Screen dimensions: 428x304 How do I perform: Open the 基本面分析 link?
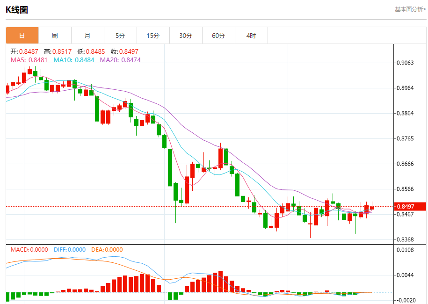(x=410, y=9)
